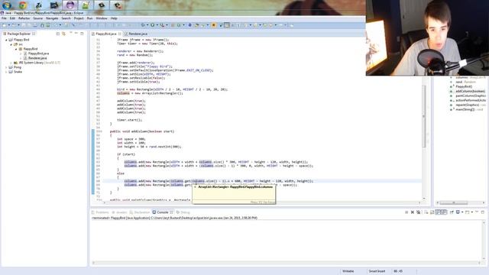
Task: Open the New toolbar dropdown arrow
Action: pyautogui.click(x=9, y=25)
